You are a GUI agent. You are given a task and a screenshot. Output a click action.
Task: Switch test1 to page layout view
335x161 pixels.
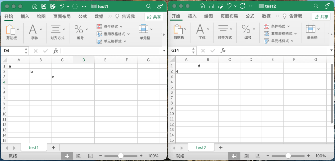(79, 156)
